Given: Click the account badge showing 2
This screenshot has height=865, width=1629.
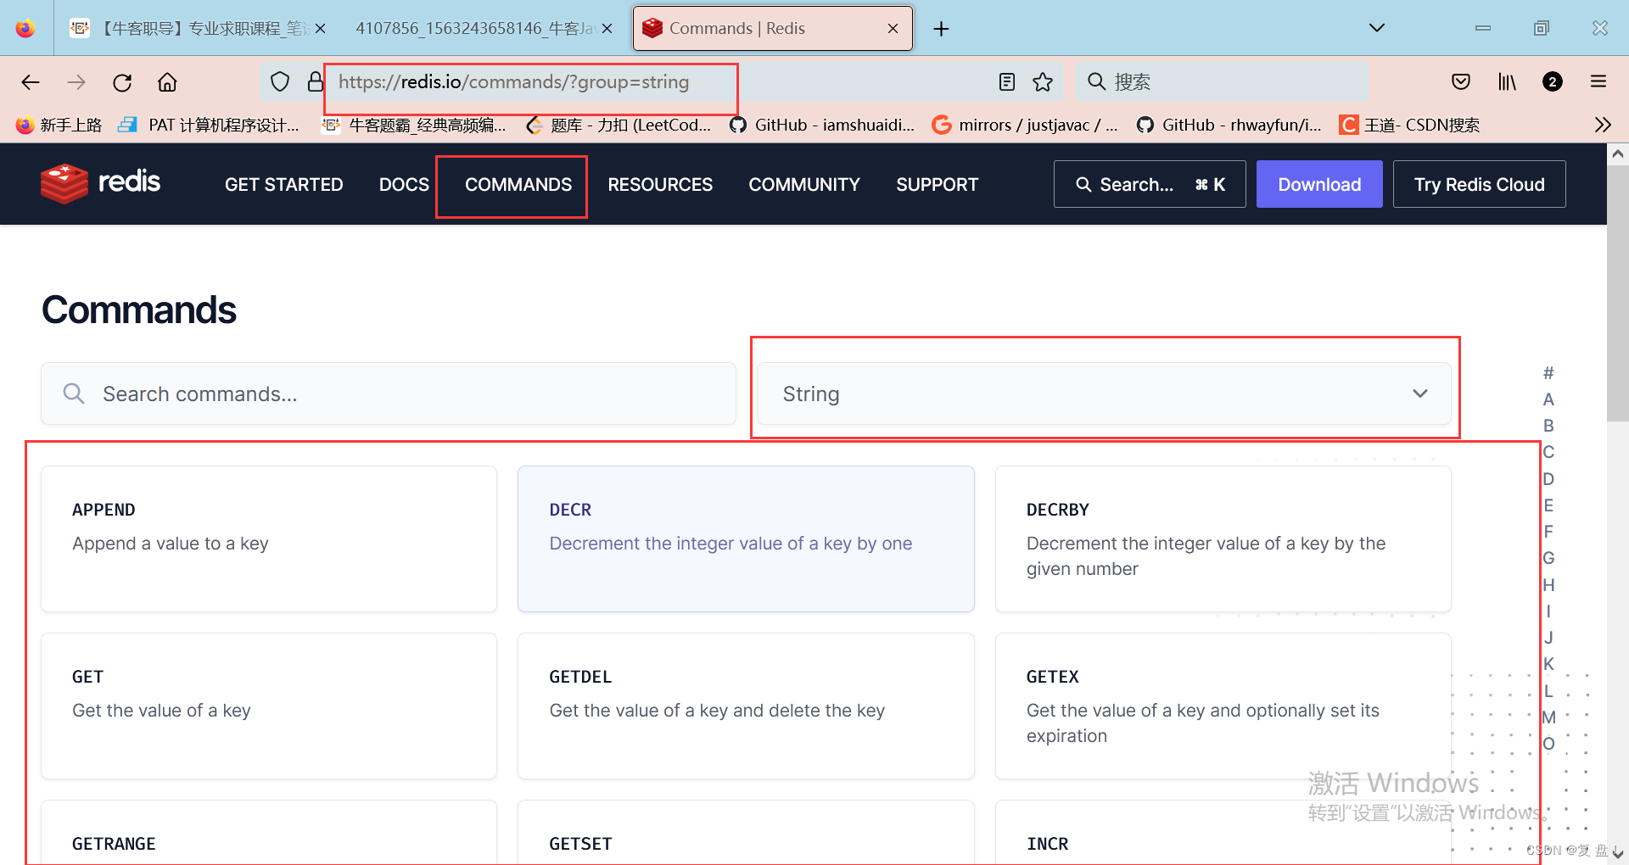Looking at the screenshot, I should click(1553, 81).
